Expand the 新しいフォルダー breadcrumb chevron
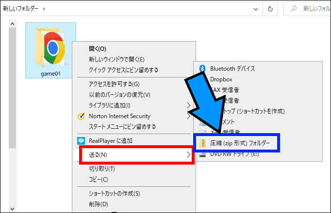This screenshot has height=213, width=331. [44, 9]
